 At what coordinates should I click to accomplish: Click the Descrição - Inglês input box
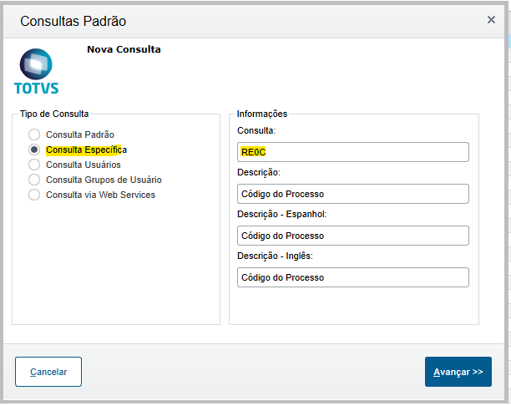[x=352, y=277]
